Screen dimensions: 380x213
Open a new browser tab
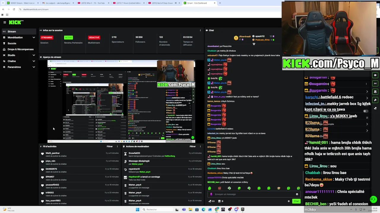tap(220, 3)
